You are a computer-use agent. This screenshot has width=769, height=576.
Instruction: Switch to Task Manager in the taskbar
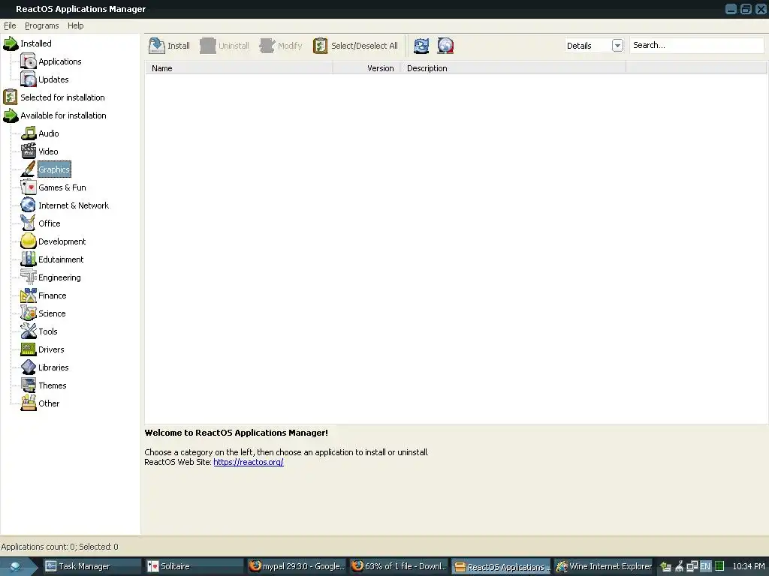92,566
